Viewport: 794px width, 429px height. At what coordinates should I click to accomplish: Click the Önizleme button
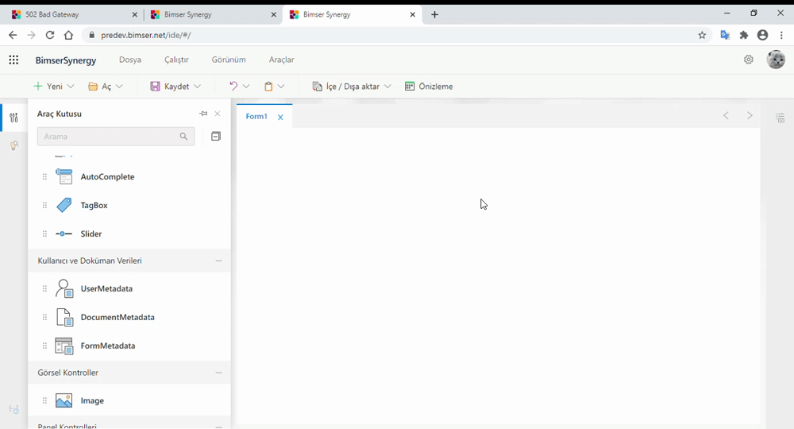point(429,87)
